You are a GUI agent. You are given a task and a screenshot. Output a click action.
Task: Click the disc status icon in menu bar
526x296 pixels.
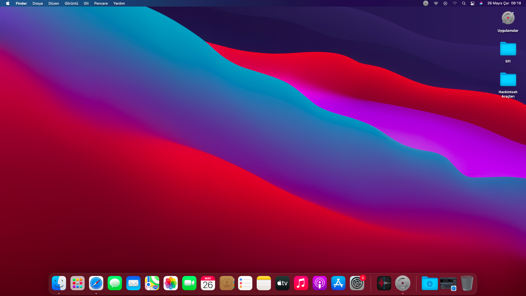point(426,3)
